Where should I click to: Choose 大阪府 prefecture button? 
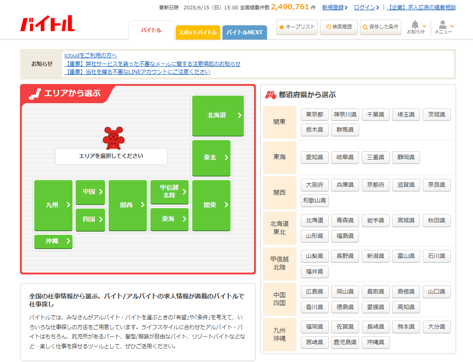click(315, 185)
